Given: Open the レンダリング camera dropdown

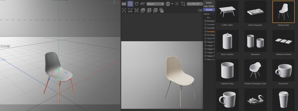Looking at the screenshot, I should tap(195, 4).
